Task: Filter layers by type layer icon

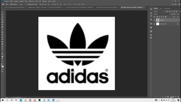Action: tap(172, 11)
